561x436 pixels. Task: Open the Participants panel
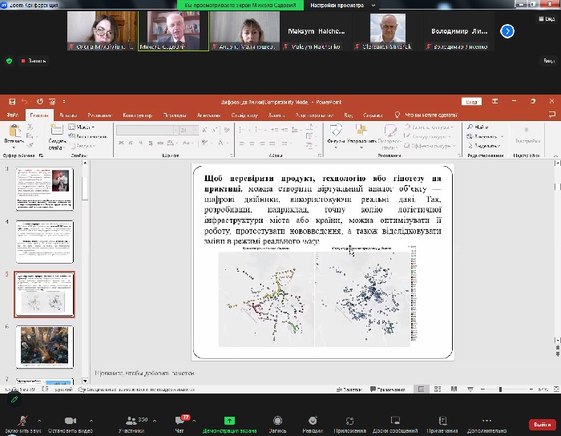tap(131, 421)
